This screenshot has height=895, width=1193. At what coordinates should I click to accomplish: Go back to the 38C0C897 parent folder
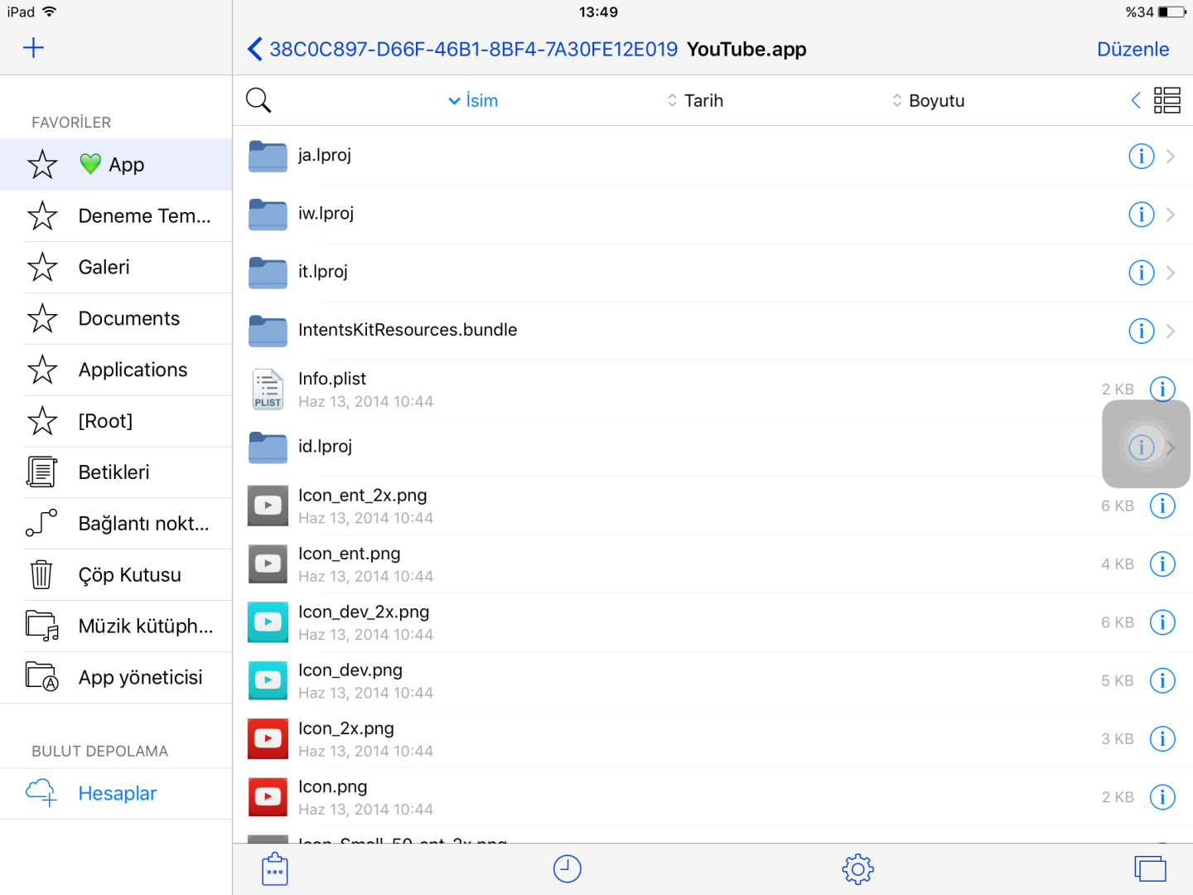pos(462,50)
